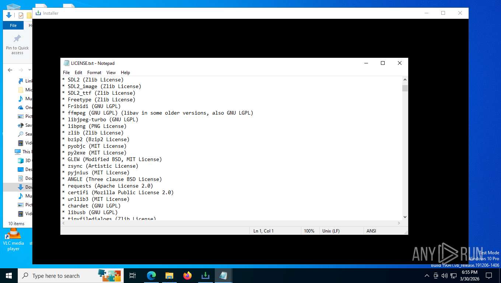Close the LICENSE.txt Notepad window
Image resolution: width=501 pixels, height=283 pixels.
click(400, 63)
